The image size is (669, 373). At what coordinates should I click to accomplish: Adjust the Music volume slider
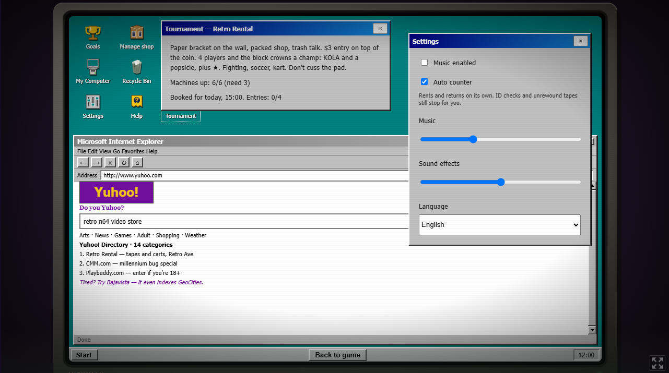(x=500, y=139)
